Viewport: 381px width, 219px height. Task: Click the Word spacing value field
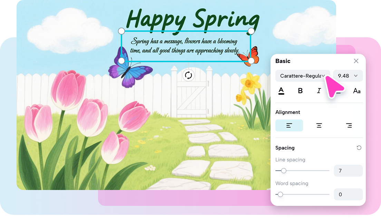(x=348, y=194)
